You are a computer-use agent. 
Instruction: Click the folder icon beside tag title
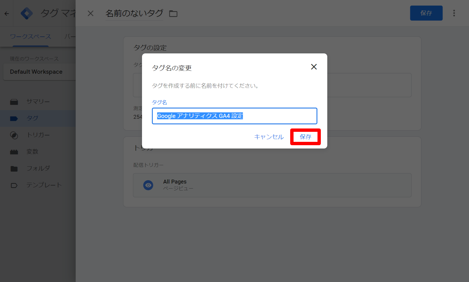click(173, 13)
